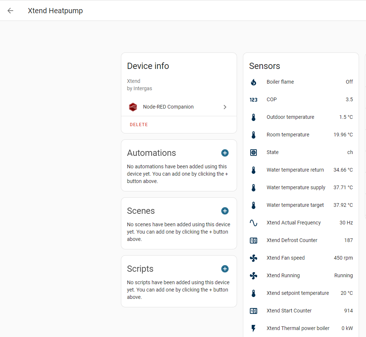Screen dimensions: 366x337
Task: Click the Xtend Fan speed fan icon
Action: click(x=254, y=258)
